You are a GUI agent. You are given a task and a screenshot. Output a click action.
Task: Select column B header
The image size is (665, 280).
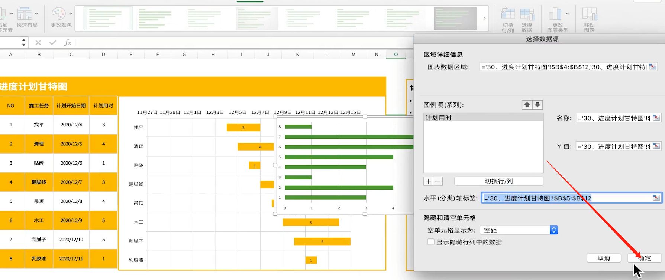[39, 55]
